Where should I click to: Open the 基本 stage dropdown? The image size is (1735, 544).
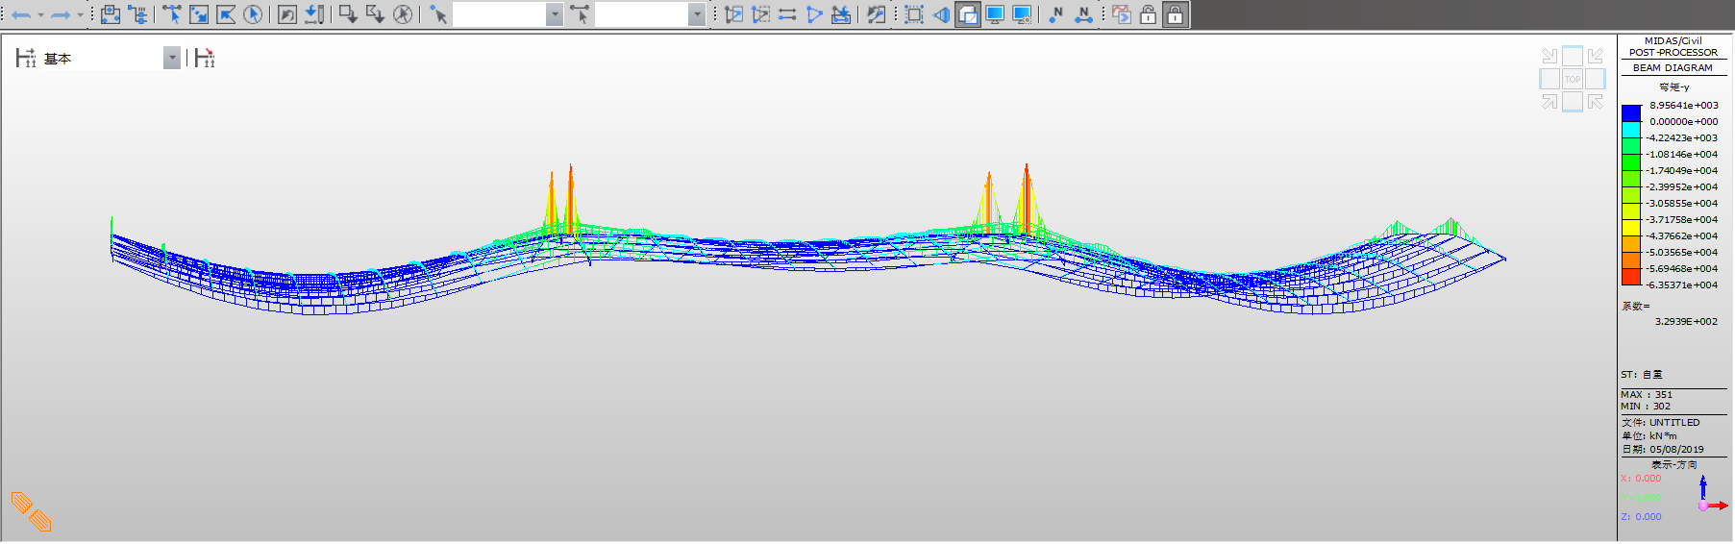[x=171, y=59]
